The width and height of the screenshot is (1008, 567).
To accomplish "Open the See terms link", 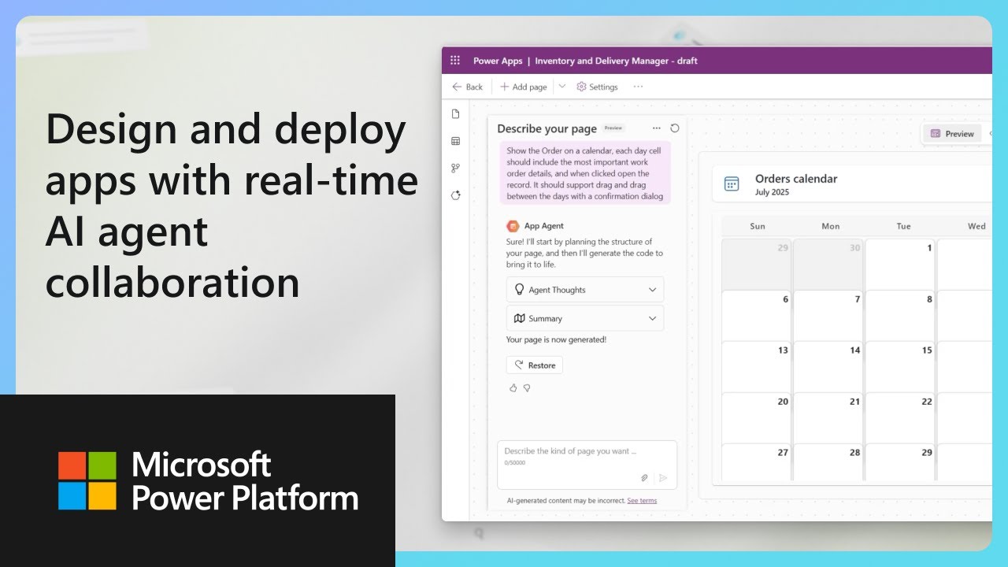I will pyautogui.click(x=642, y=501).
